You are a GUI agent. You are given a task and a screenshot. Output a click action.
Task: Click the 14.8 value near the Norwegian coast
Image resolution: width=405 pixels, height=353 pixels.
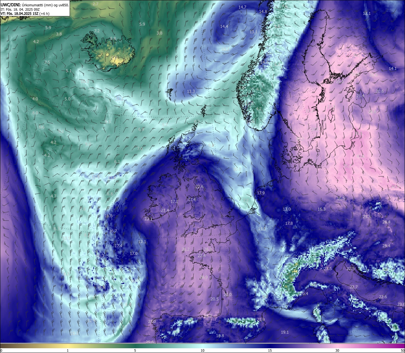pyautogui.click(x=263, y=11)
